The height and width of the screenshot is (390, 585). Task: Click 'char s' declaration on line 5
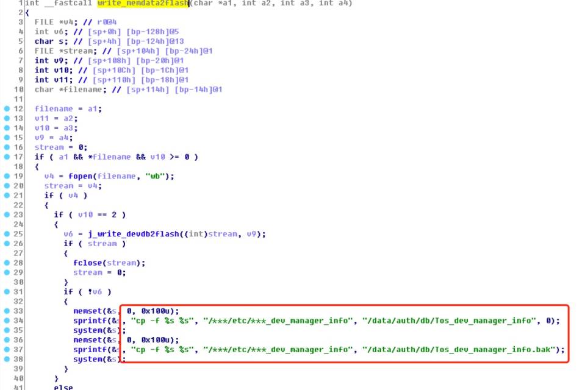tap(51, 41)
